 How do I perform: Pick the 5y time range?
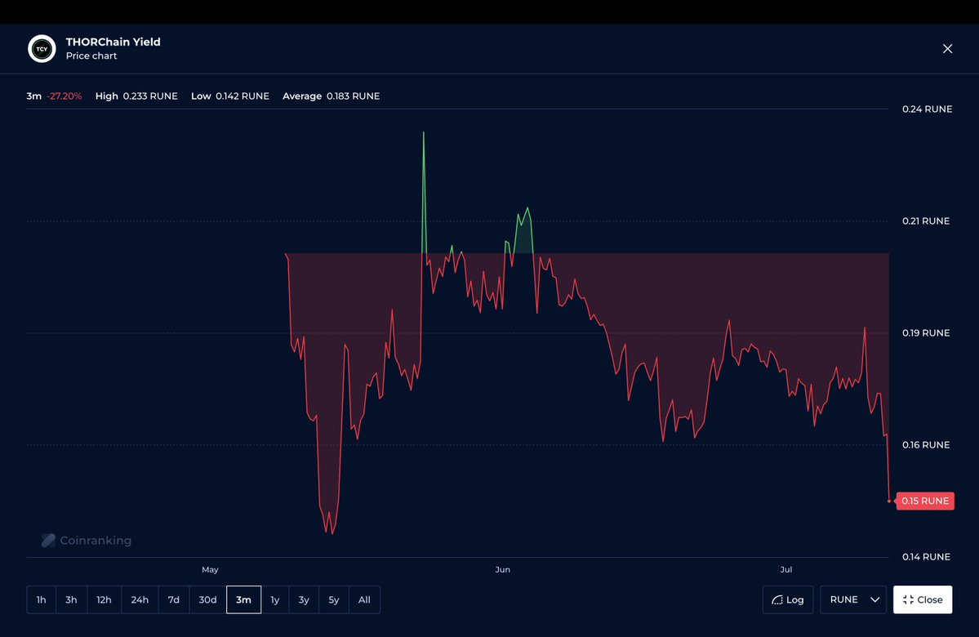point(334,599)
